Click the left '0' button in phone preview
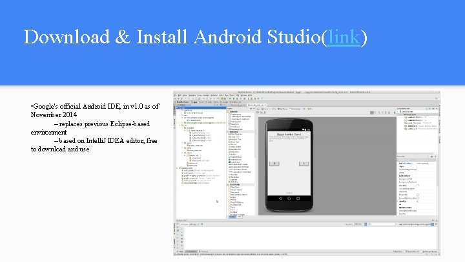The image size is (465, 262). (274, 164)
